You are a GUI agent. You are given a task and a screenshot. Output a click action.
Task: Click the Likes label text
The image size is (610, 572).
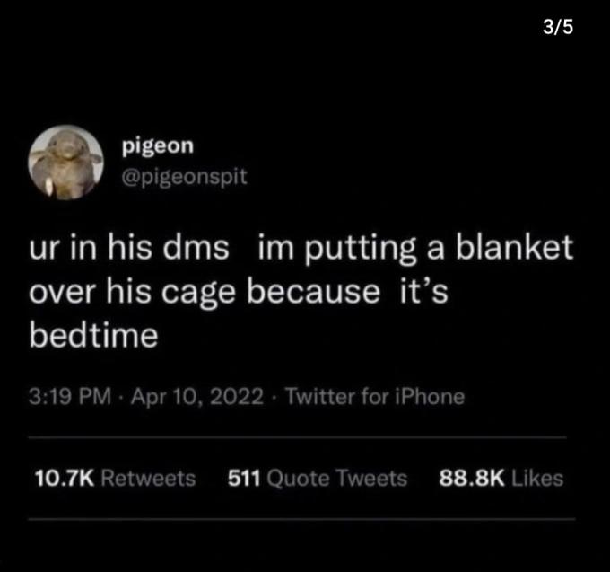pos(537,478)
